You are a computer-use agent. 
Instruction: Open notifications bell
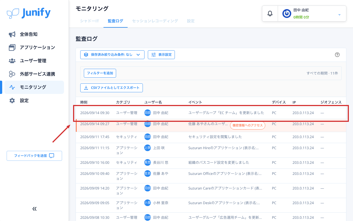click(270, 14)
